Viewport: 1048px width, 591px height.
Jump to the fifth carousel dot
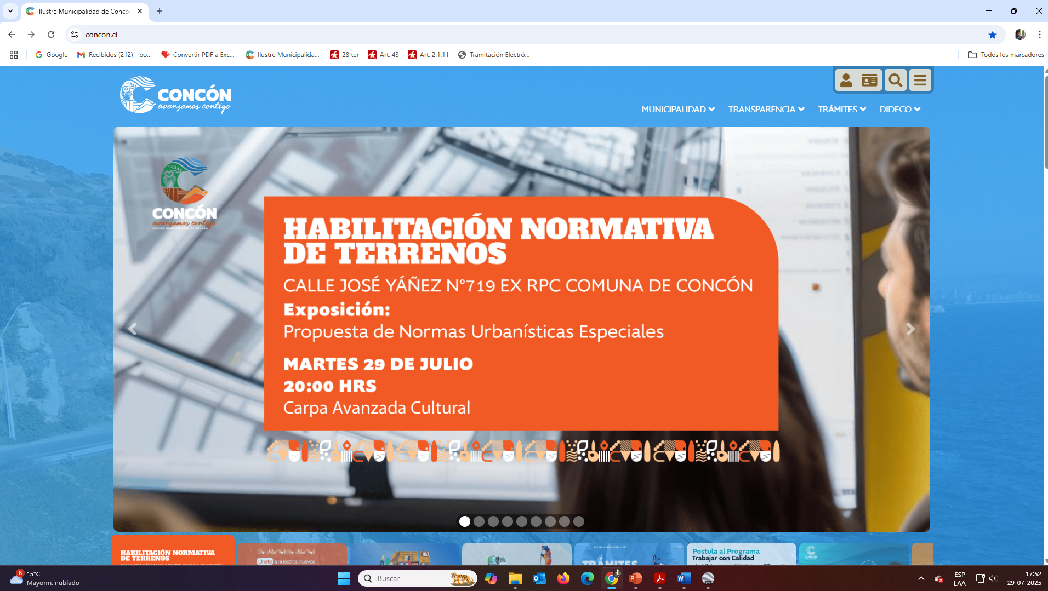(522, 521)
